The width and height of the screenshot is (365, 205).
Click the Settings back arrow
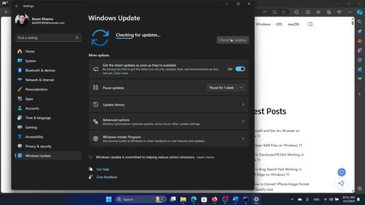17,6
